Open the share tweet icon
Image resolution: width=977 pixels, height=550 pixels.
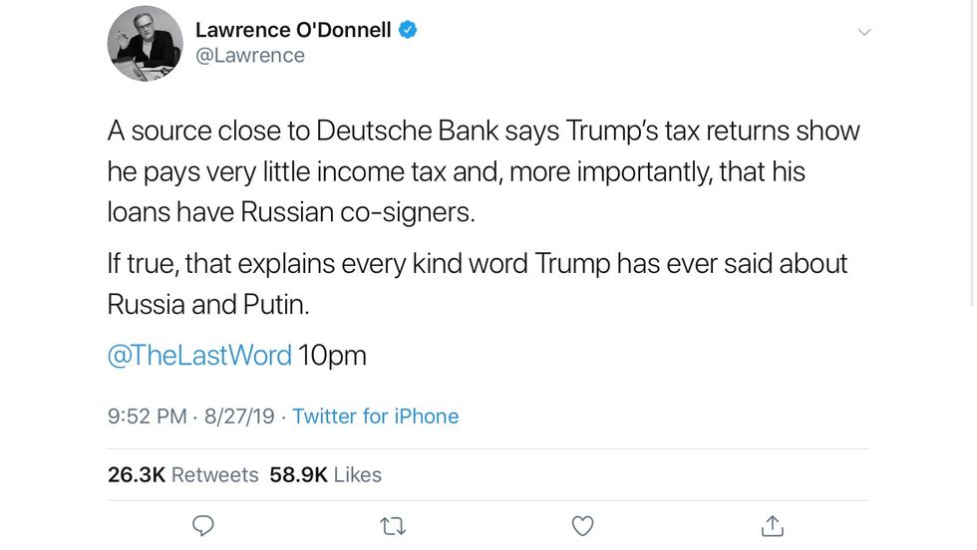[772, 525]
